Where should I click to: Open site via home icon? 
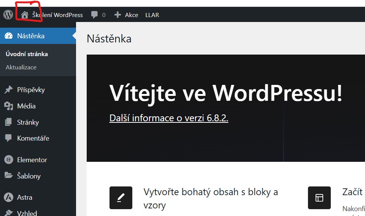point(25,15)
